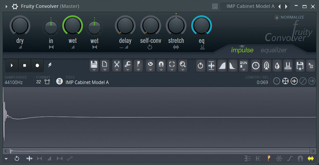Open the RUN script dropdown
Screen dimensions: 319x165
(244, 66)
